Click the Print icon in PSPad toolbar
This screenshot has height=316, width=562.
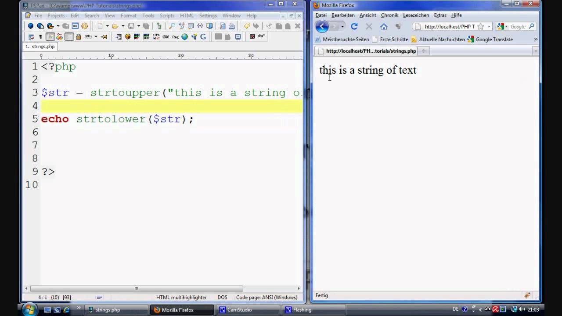(232, 26)
